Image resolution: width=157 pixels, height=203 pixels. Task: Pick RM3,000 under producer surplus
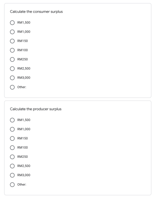click(12, 175)
